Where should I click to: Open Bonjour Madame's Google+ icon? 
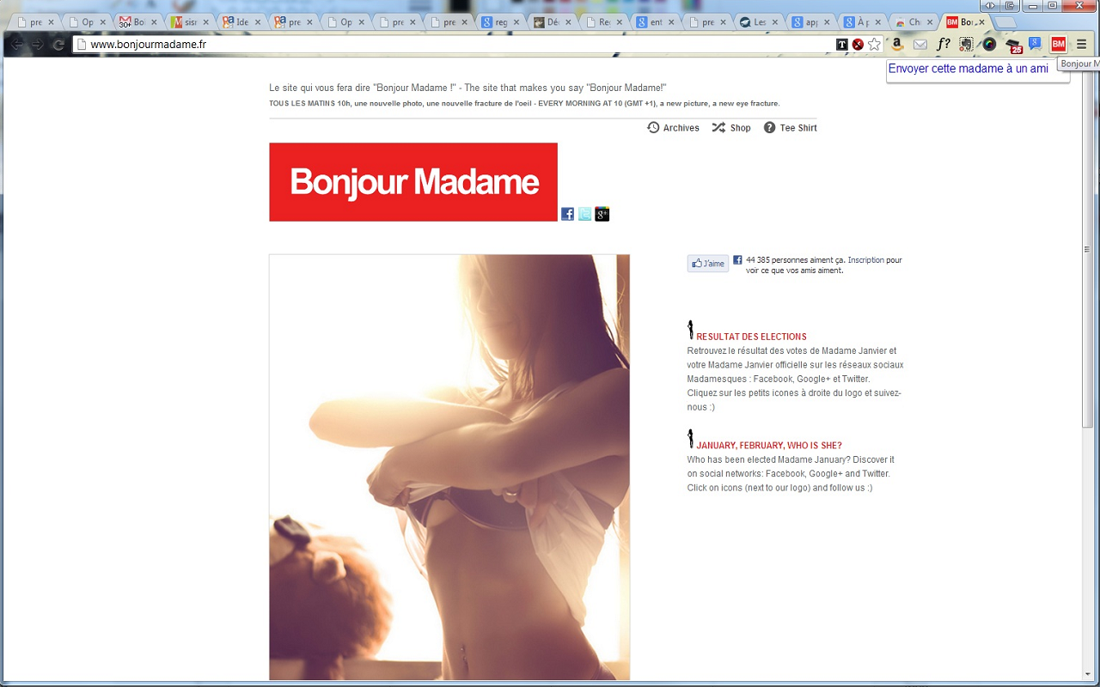click(602, 214)
